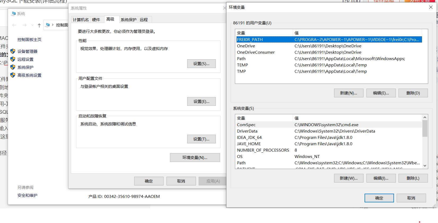Open 设备管理器 link
The image size is (438, 223).
click(x=28, y=51)
